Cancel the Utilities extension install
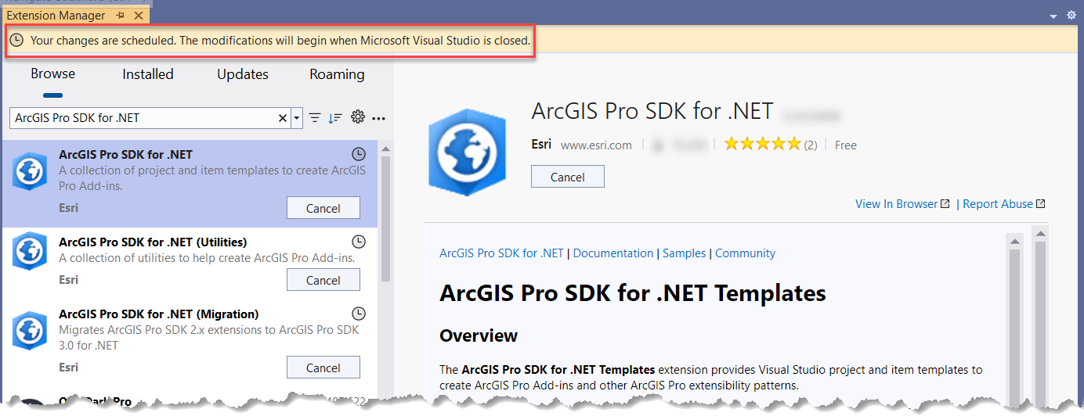1084x416 pixels. coord(323,280)
